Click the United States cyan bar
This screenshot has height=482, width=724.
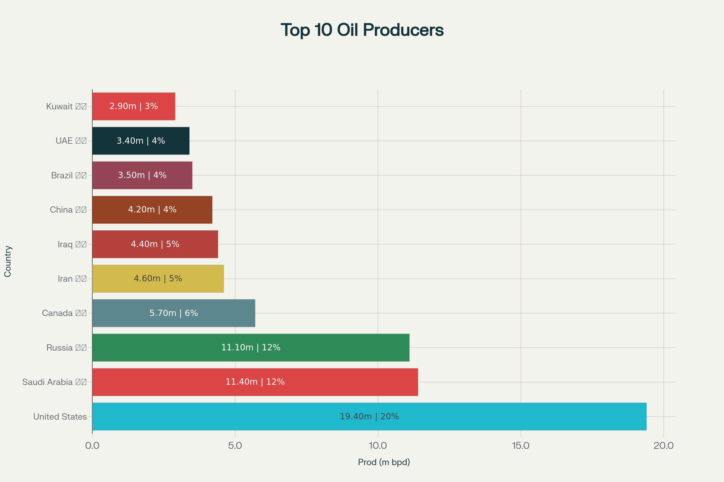[369, 416]
